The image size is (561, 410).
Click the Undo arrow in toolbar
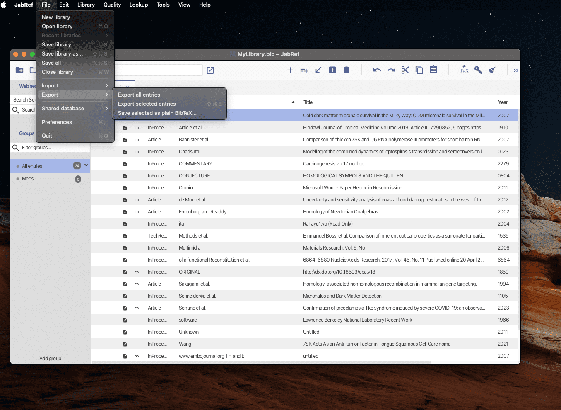pos(377,70)
